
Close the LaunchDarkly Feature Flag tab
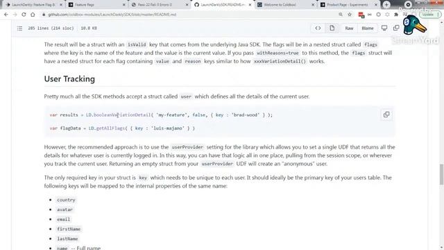[60, 5]
